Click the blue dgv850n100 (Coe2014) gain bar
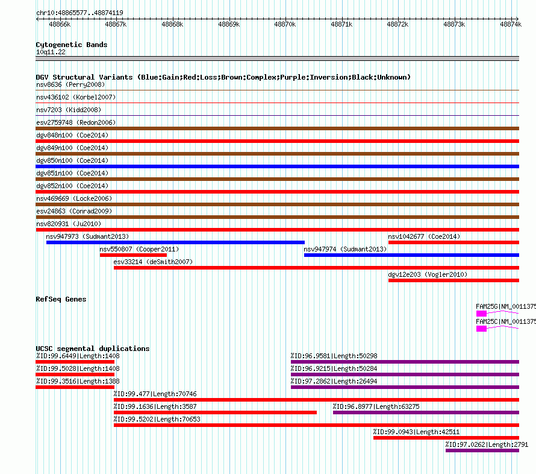536x474 pixels. (x=277, y=166)
